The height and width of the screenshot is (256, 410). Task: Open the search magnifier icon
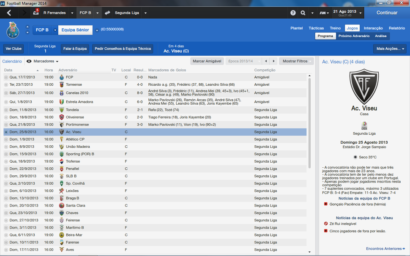click(x=303, y=13)
